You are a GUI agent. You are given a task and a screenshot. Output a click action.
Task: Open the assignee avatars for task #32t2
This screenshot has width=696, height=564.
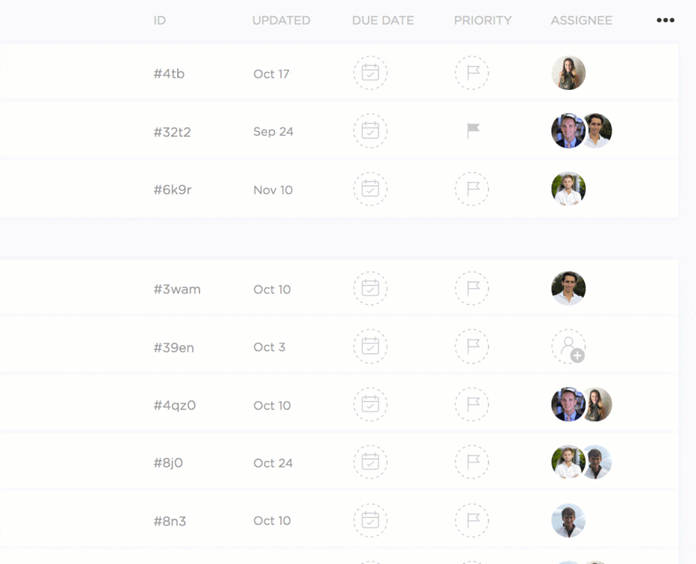point(581,131)
